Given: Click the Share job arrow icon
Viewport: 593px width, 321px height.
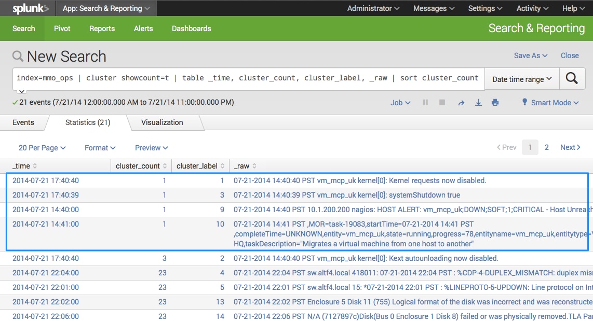Looking at the screenshot, I should 461,103.
